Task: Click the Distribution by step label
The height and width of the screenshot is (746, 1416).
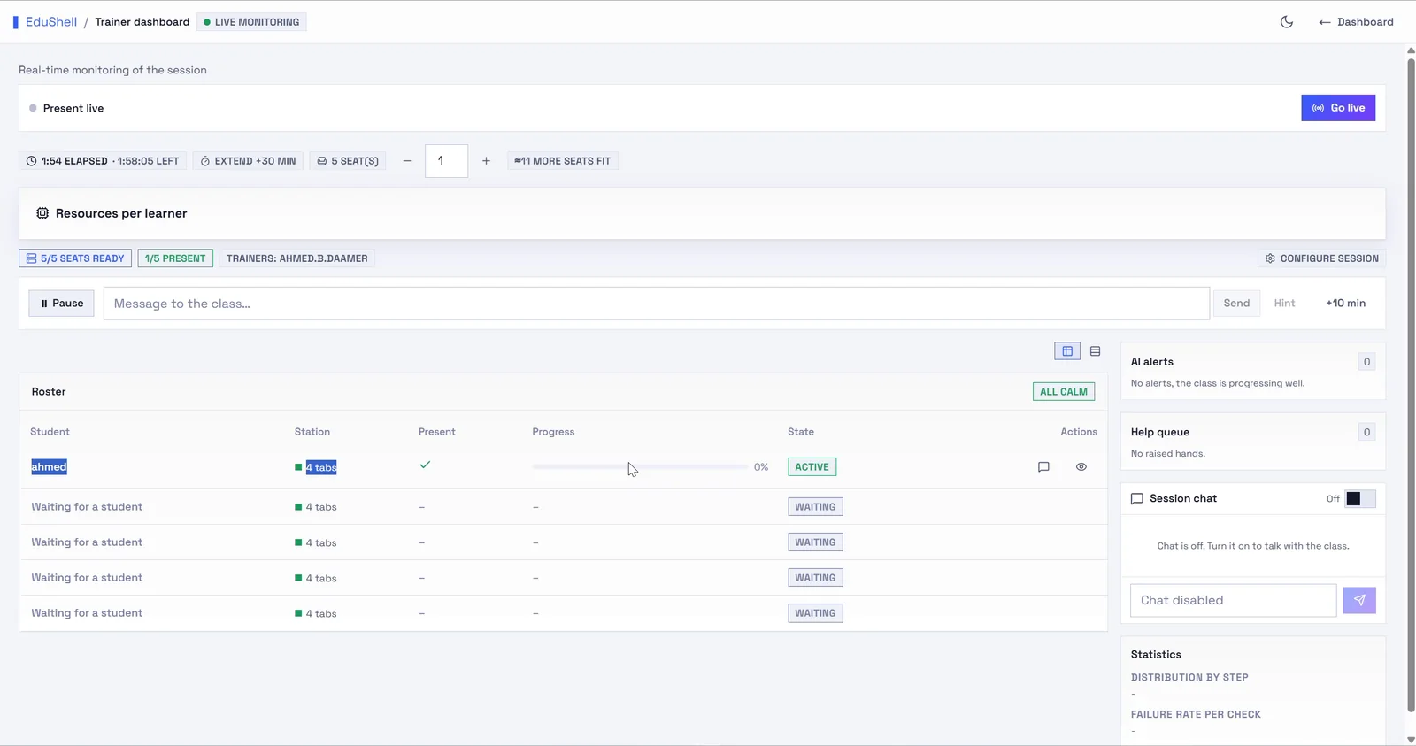Action: click(1189, 678)
